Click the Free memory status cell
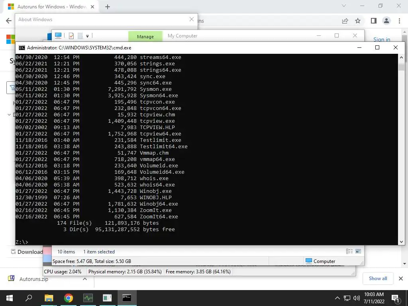Image resolution: width=408 pixels, height=306 pixels. tap(198, 272)
